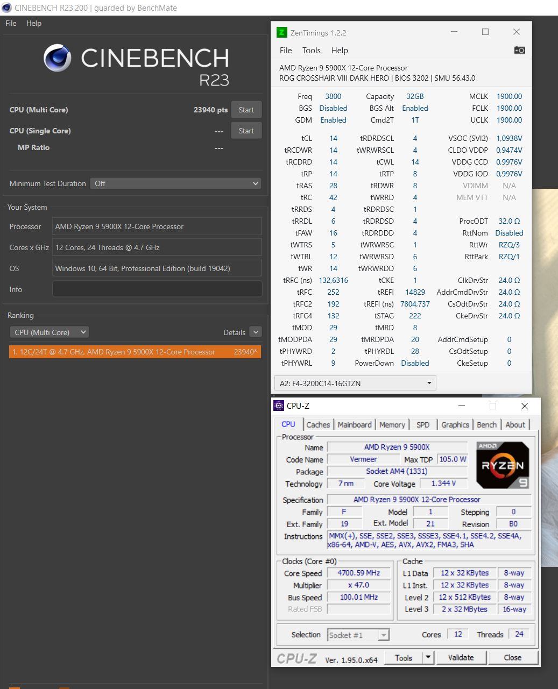Click the Freq value 3800 in ZenTimings
This screenshot has width=558, height=689.
(333, 96)
